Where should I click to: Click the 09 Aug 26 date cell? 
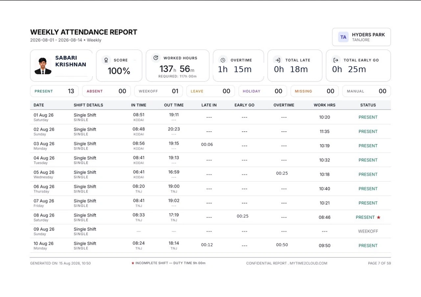[44, 231]
